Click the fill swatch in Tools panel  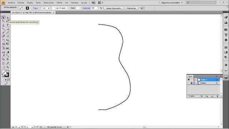[4, 72]
